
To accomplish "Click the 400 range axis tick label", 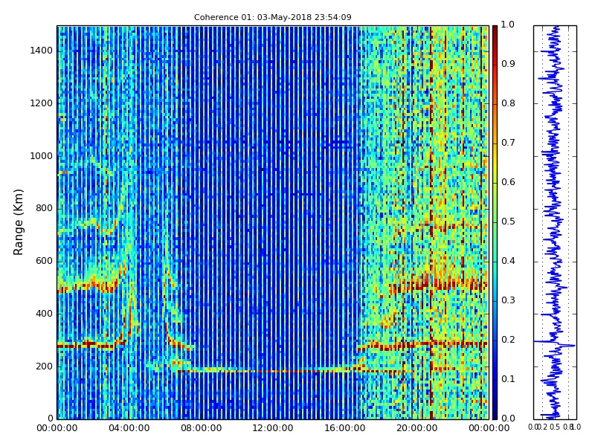I will click(x=44, y=314).
